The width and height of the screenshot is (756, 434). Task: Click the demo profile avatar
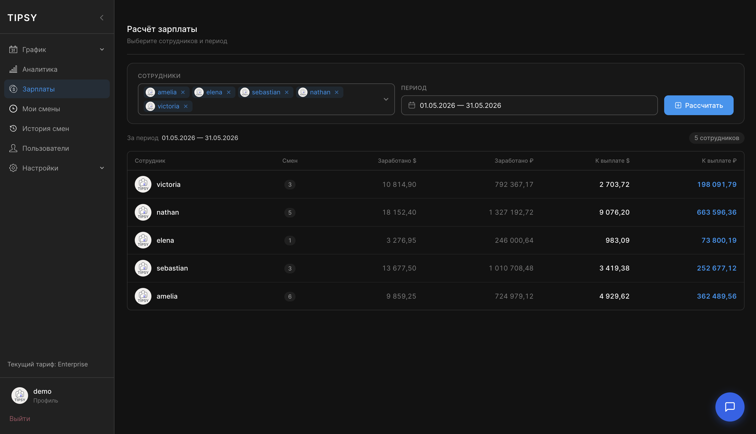tap(20, 396)
